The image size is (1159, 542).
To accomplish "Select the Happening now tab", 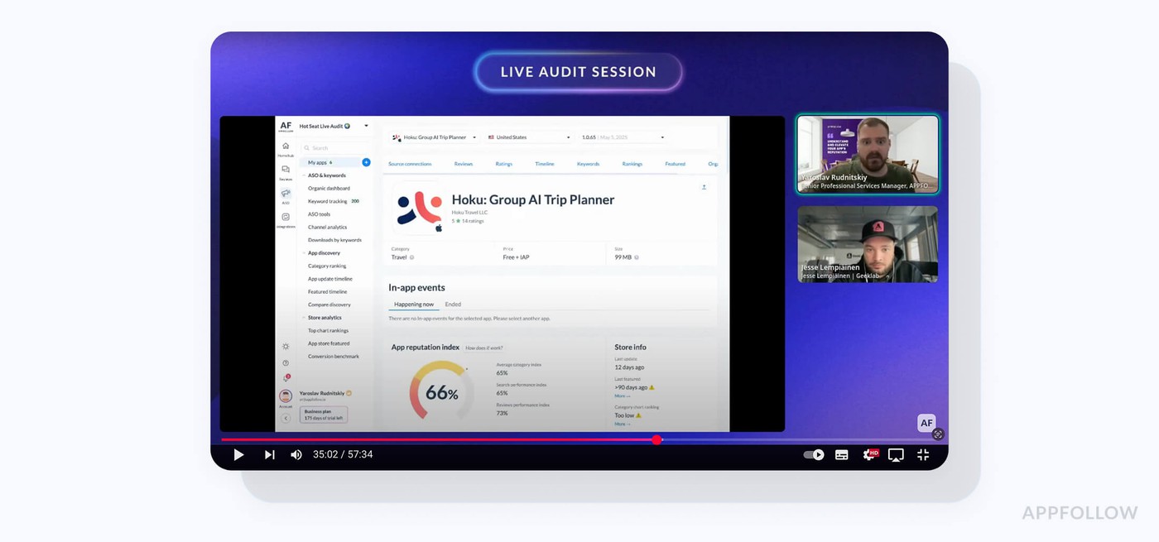I will tap(414, 305).
